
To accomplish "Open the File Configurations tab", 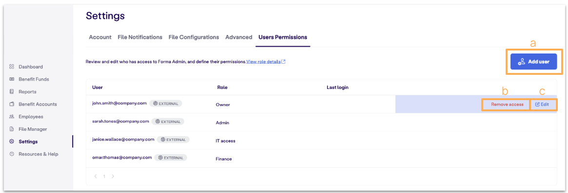I will click(x=194, y=37).
